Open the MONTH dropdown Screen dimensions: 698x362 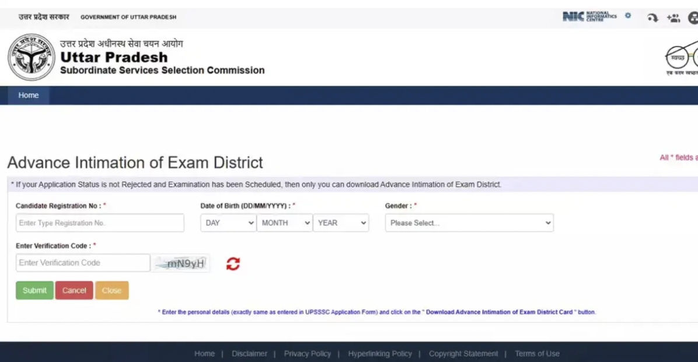[285, 222]
